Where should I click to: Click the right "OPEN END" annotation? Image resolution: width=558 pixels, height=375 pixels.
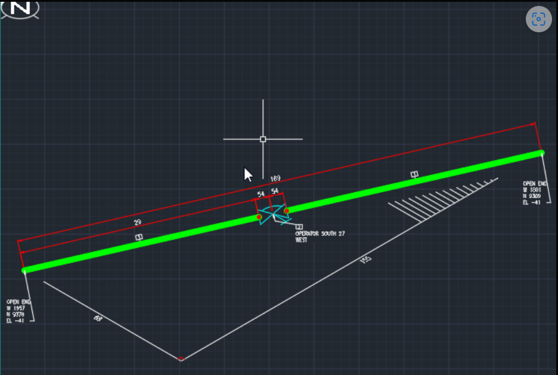point(535,183)
